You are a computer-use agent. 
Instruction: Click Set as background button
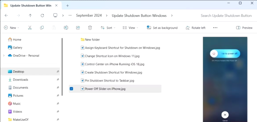pos(162,28)
